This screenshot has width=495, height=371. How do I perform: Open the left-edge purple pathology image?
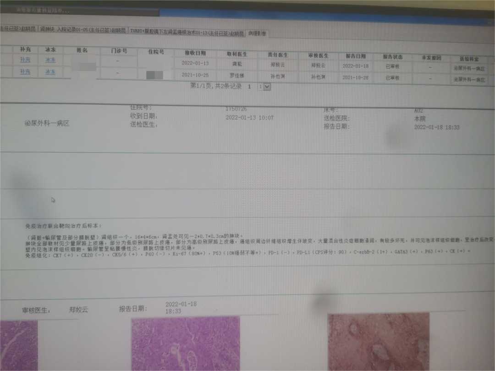[19, 345]
